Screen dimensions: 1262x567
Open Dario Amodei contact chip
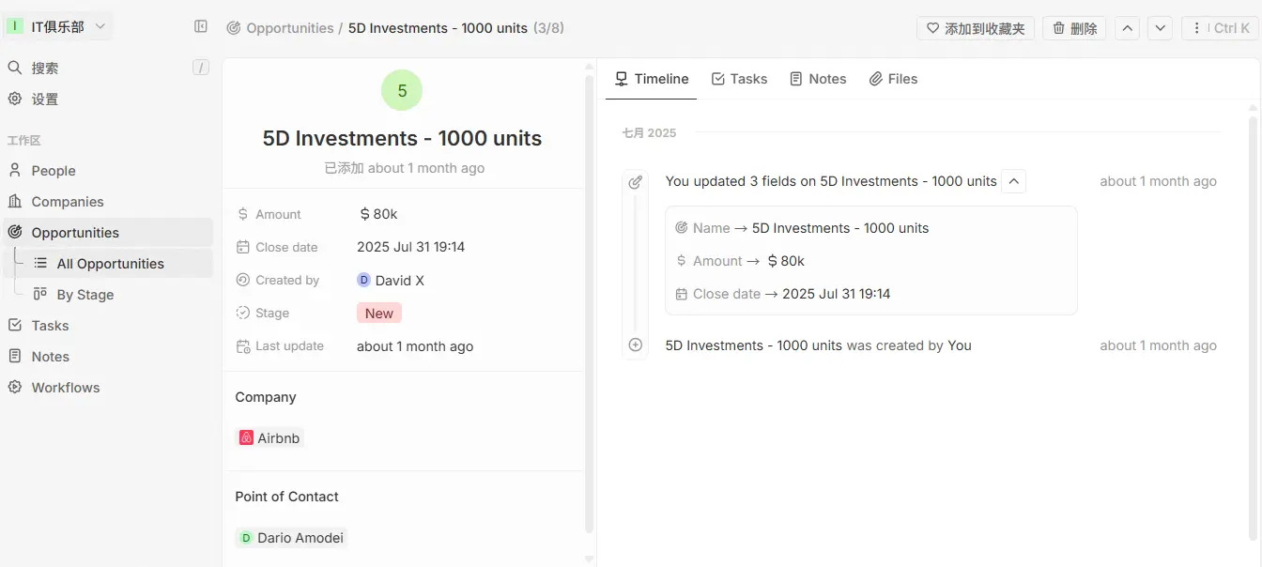(x=291, y=538)
